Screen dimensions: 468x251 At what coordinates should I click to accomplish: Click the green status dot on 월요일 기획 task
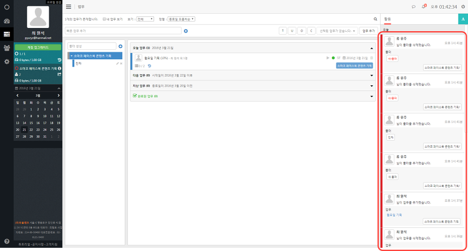(333, 58)
